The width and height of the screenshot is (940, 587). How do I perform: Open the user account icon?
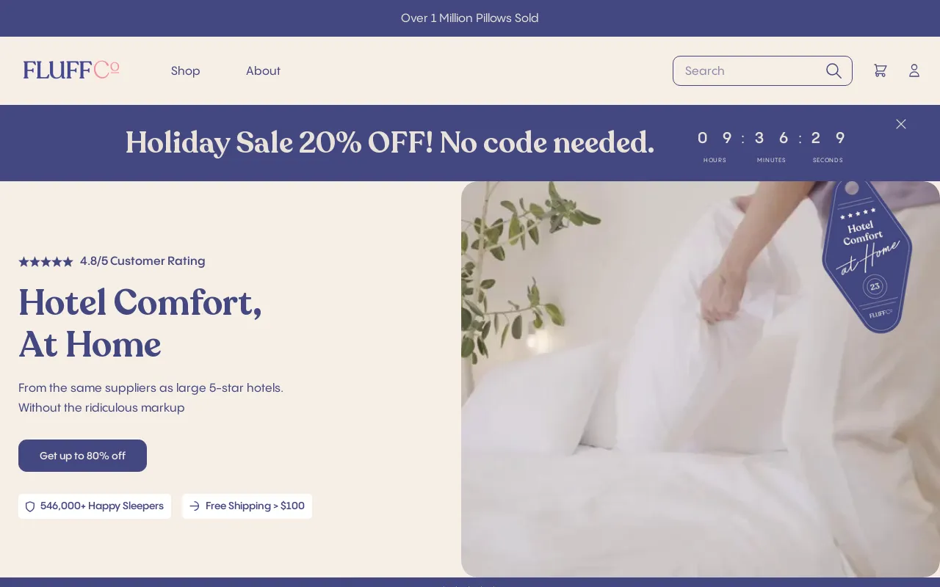point(914,70)
